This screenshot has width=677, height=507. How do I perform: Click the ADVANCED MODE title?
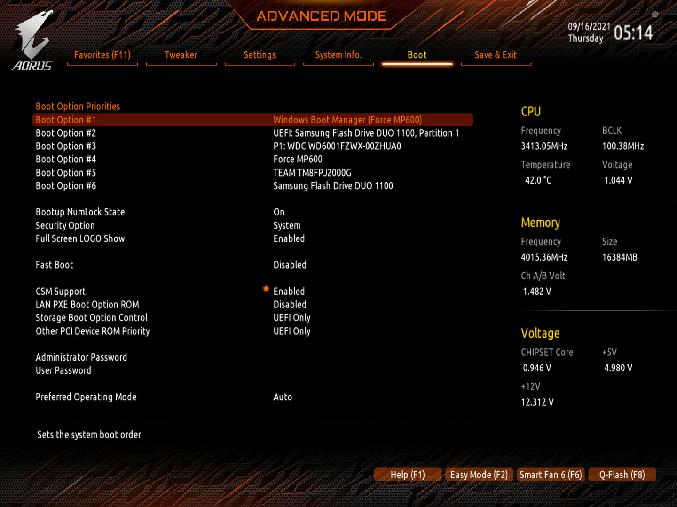322,16
